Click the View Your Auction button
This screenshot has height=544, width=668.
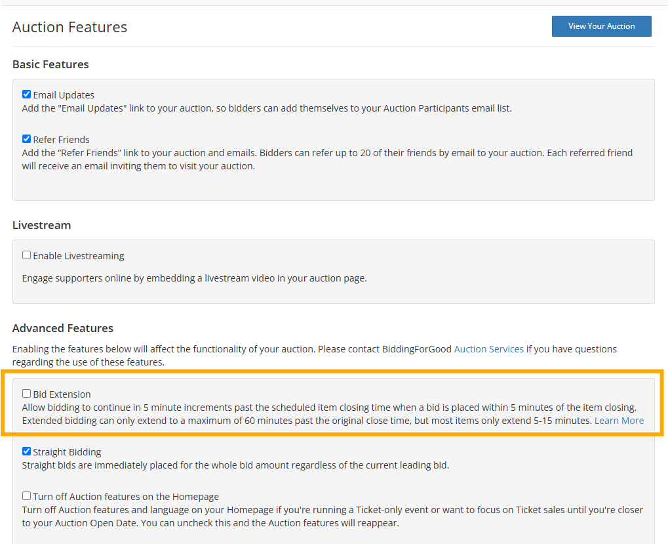(600, 26)
